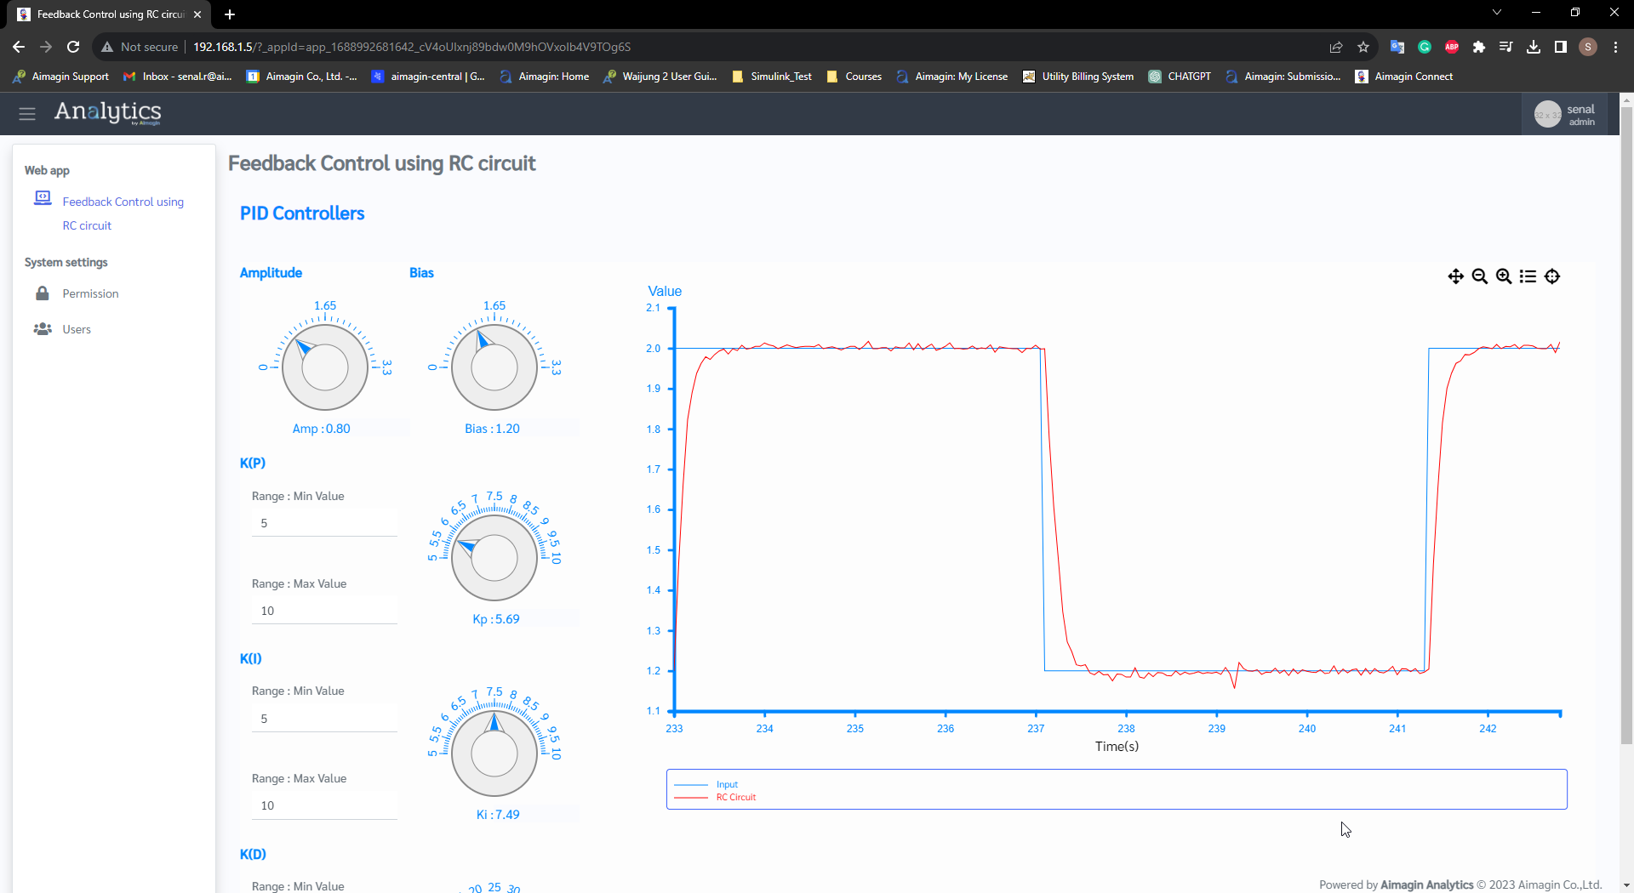This screenshot has height=893, width=1634.
Task: Toggle RC Circuit series in legend
Action: coord(735,797)
